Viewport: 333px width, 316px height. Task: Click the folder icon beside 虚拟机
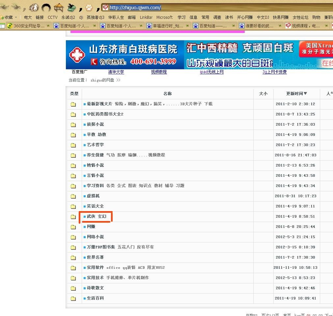coord(73,196)
